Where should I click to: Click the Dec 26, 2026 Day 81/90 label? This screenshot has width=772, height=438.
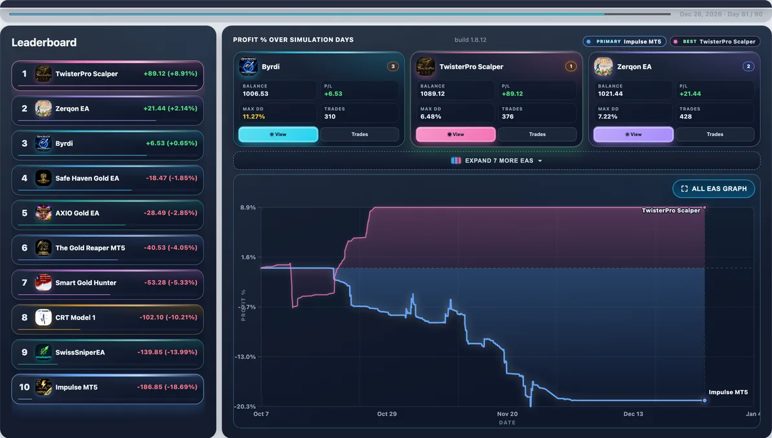coord(721,14)
